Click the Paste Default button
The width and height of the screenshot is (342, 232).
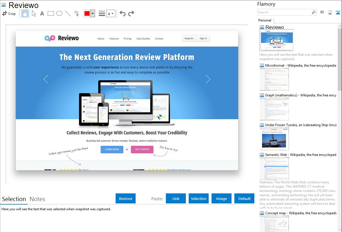tap(244, 199)
